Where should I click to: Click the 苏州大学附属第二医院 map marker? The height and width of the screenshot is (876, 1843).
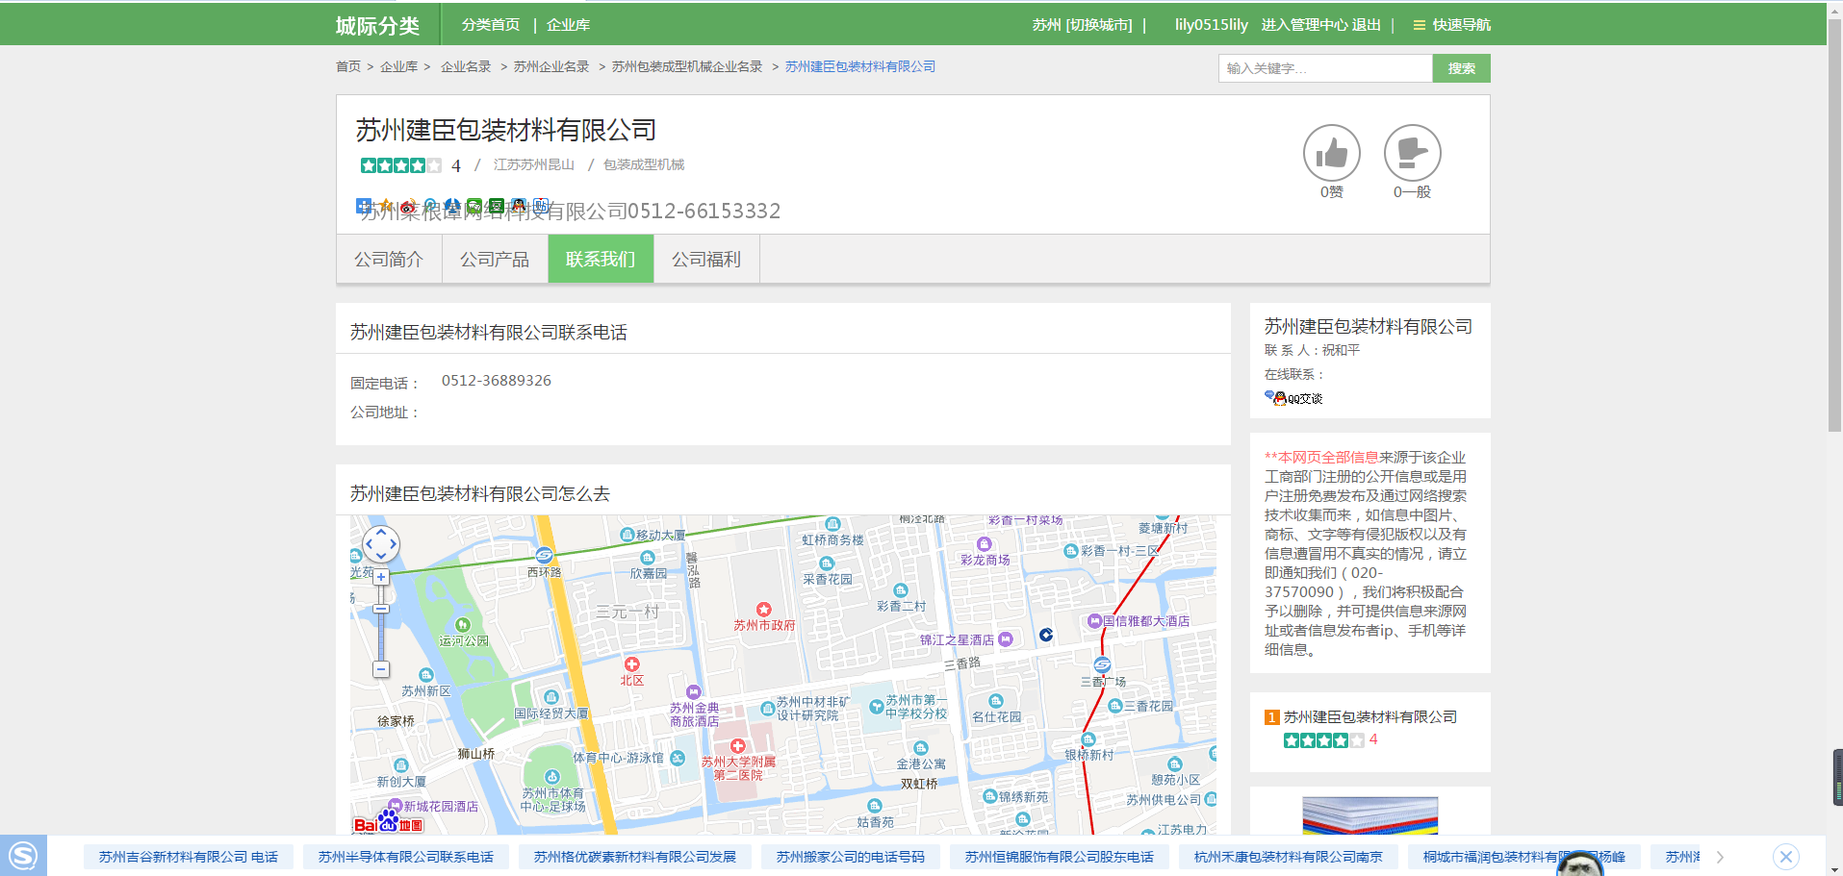click(x=737, y=746)
